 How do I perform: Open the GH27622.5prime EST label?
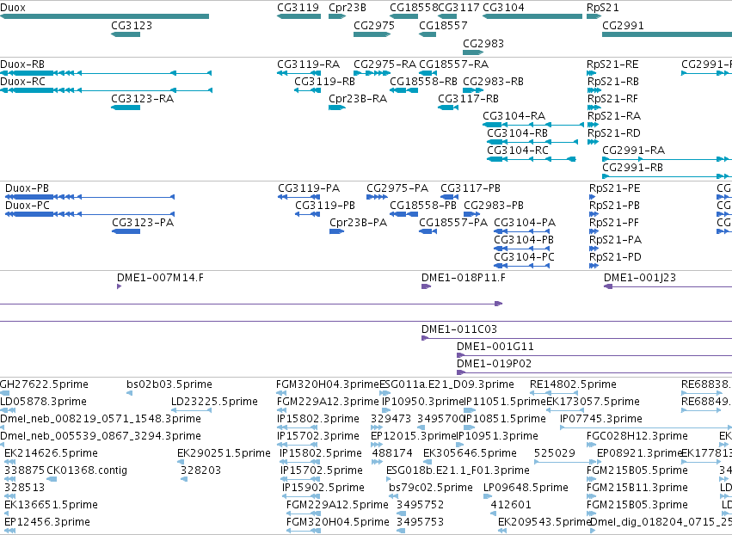[x=44, y=384]
